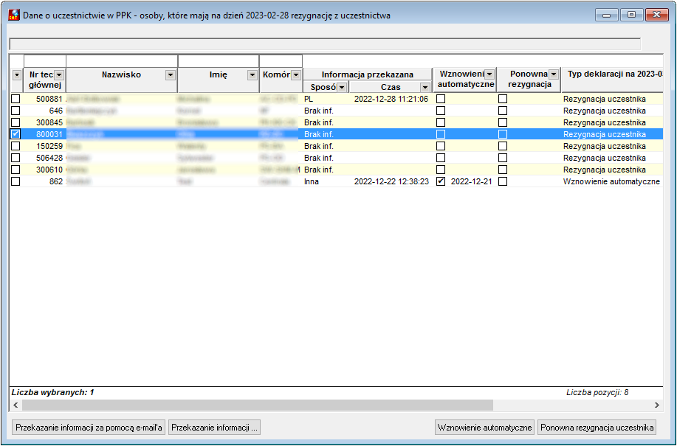Select number cell 506428
677x446 pixels.
44,158
